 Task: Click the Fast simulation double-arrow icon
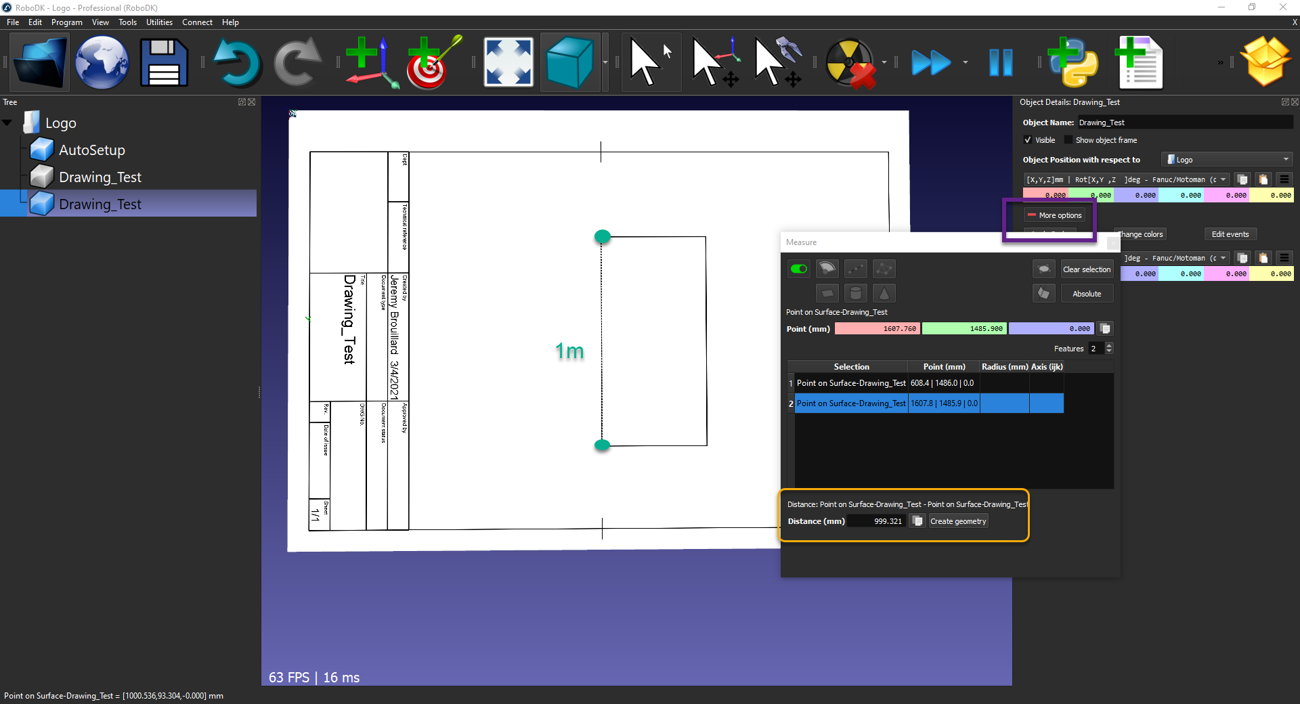click(931, 62)
